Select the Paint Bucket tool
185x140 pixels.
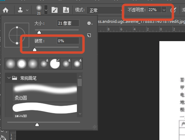(3, 138)
